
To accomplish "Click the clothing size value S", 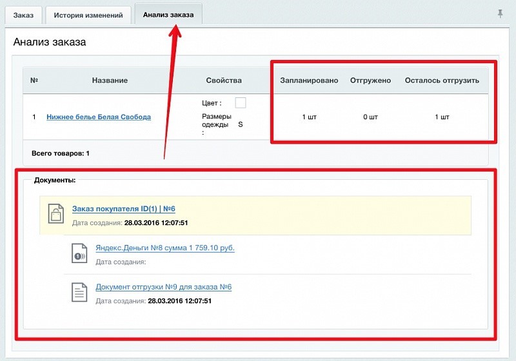I will coord(241,124).
